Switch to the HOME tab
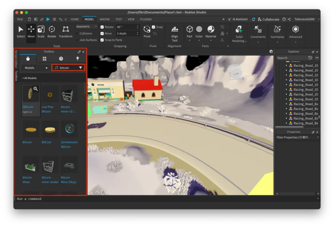The width and height of the screenshot is (334, 227). (75, 19)
